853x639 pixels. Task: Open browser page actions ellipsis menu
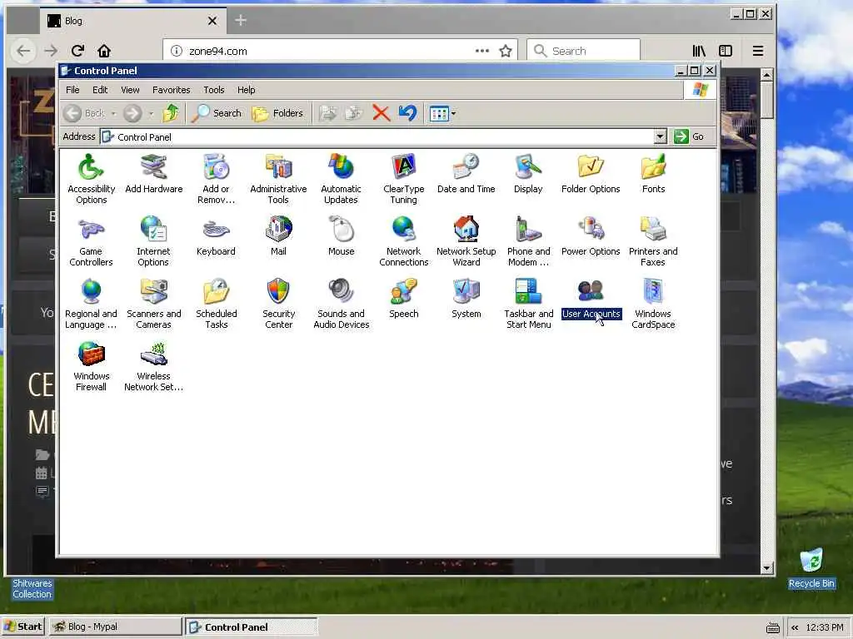482,51
